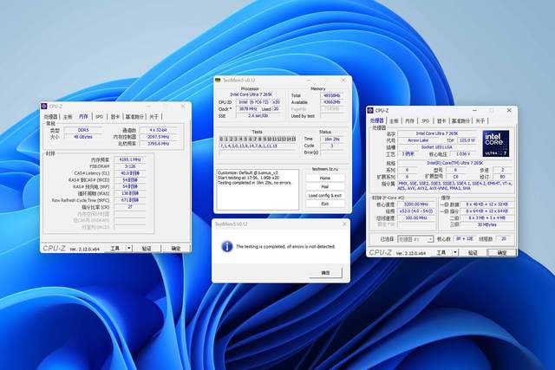
Task: Select the DDR5 memory type value
Action: point(83,130)
